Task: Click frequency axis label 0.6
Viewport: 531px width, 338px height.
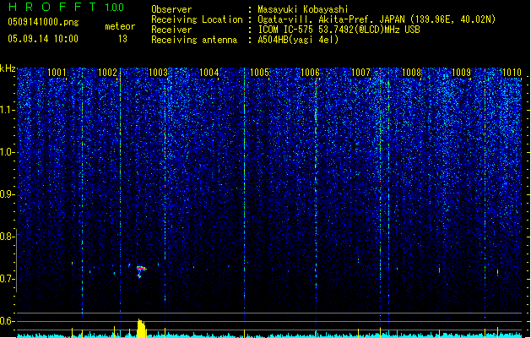Action: [7, 321]
